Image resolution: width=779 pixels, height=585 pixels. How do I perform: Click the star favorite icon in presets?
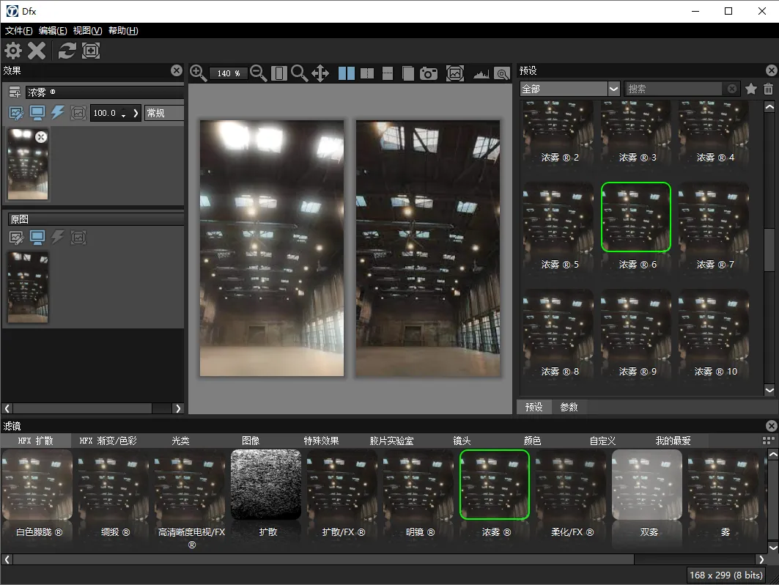751,89
